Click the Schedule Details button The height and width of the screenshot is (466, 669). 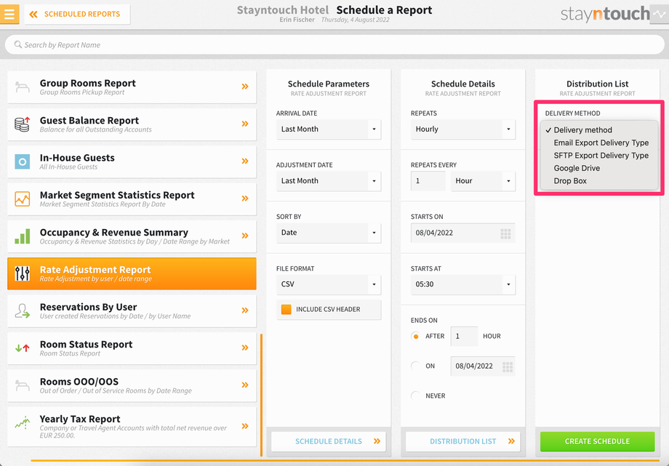pyautogui.click(x=329, y=441)
